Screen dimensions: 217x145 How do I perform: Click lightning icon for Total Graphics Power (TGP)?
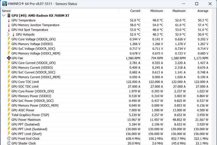click(9, 115)
